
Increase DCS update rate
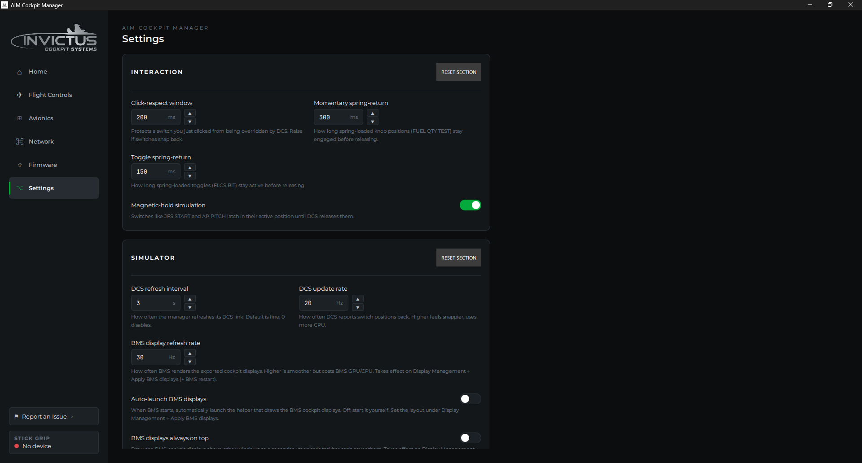click(358, 299)
